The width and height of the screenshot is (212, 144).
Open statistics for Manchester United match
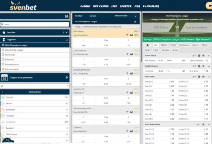[131, 73]
